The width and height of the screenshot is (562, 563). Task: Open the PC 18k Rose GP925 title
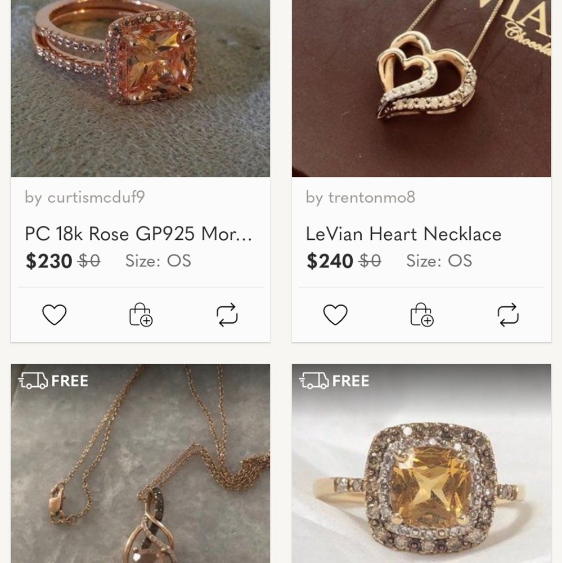click(138, 234)
